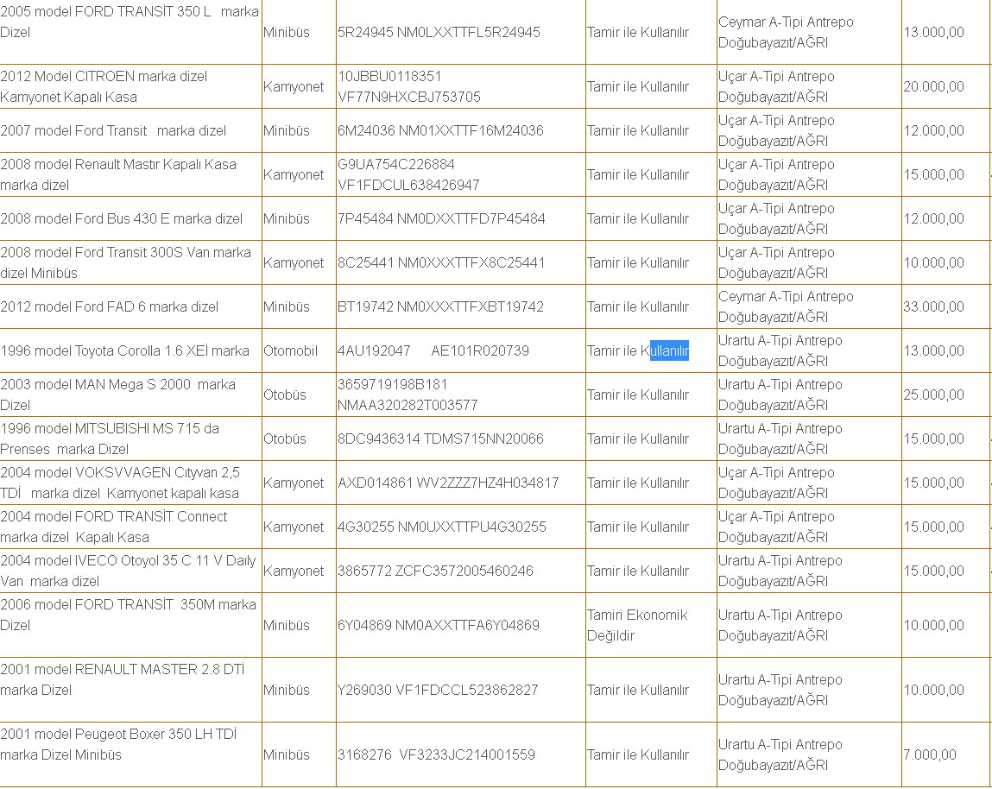Select the price '33.000,00'
Image resolution: width=992 pixels, height=789 pixels.
(x=934, y=306)
